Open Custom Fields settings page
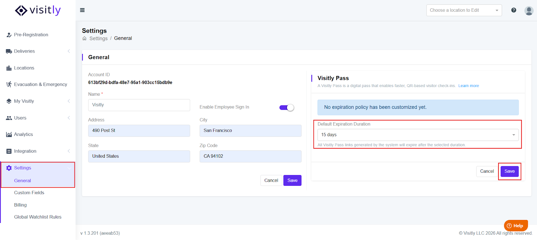 click(x=29, y=193)
